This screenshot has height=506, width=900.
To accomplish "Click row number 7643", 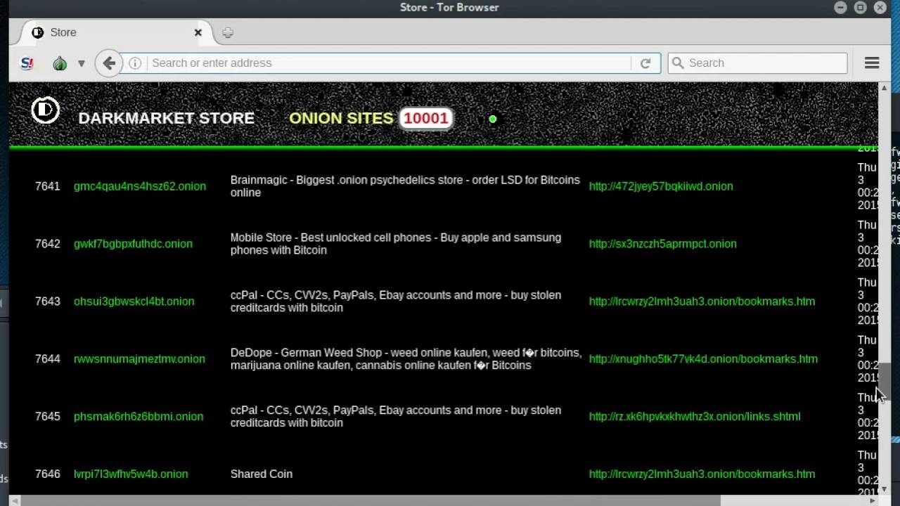I will point(48,301).
